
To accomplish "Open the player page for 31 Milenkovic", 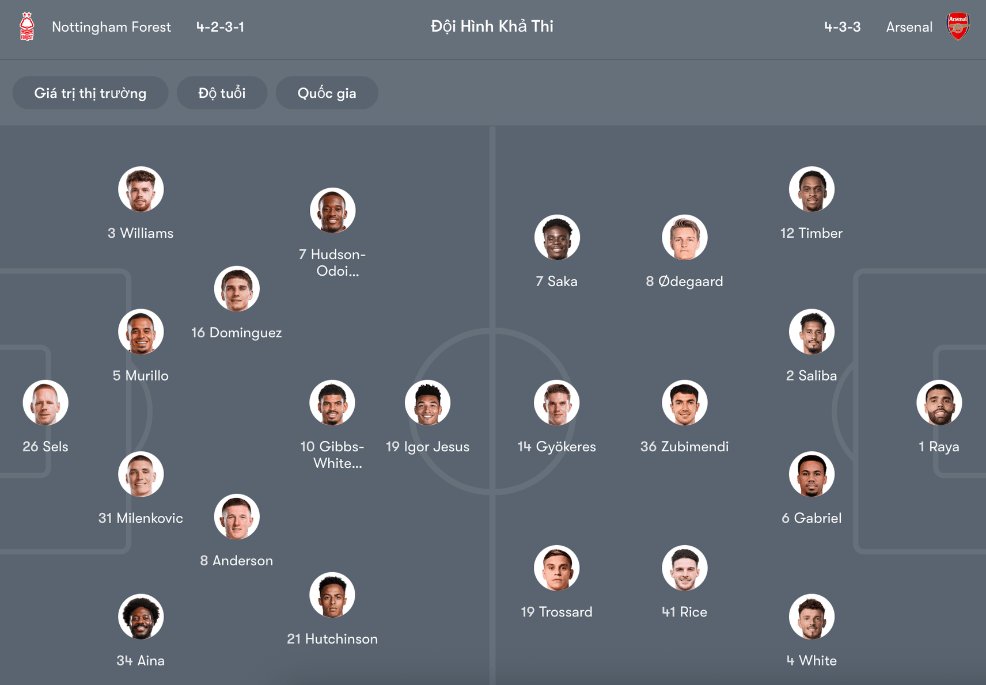I will 141,474.
